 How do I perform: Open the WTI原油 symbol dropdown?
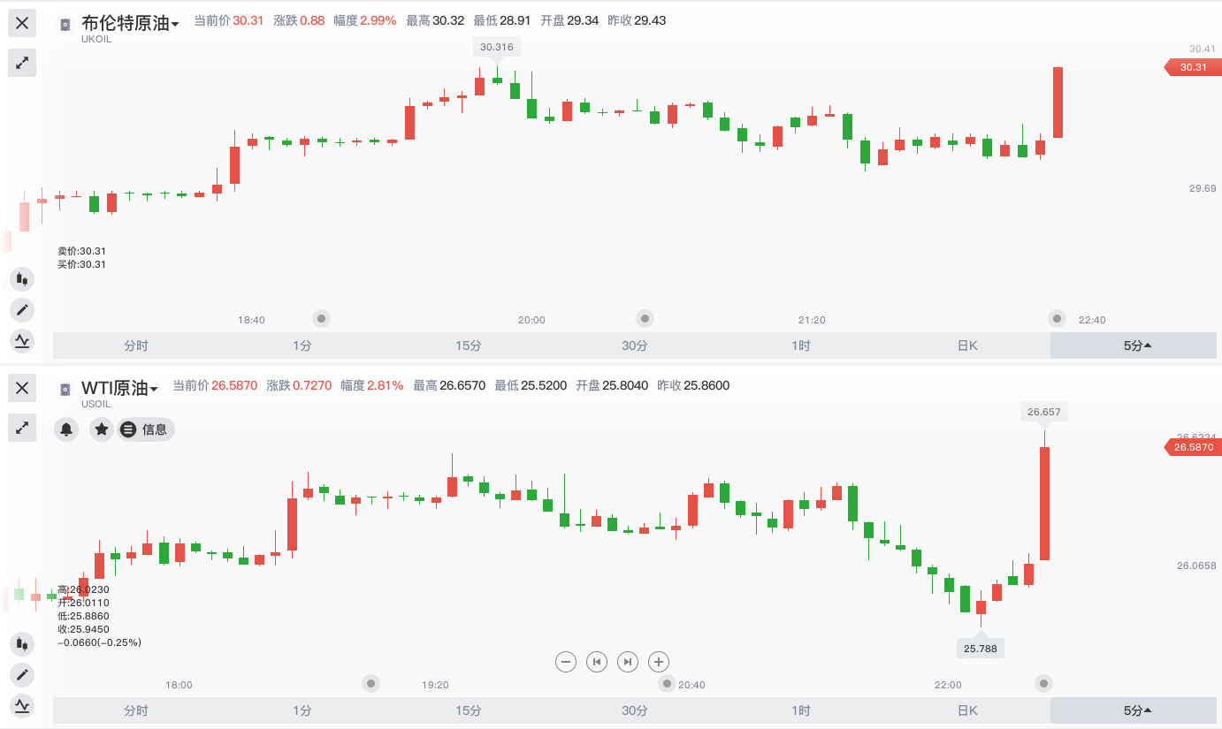[x=119, y=388]
